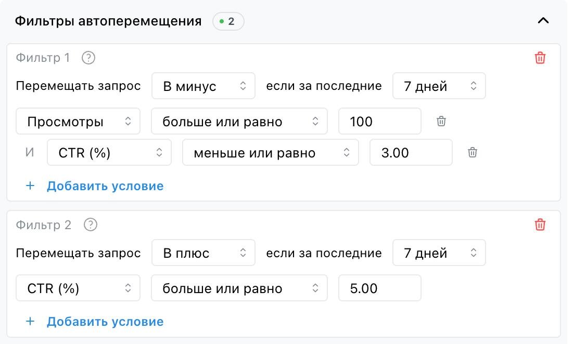Change Filter 2 period from 7 дней
Image resolution: width=586 pixels, height=344 pixels.
pos(439,253)
